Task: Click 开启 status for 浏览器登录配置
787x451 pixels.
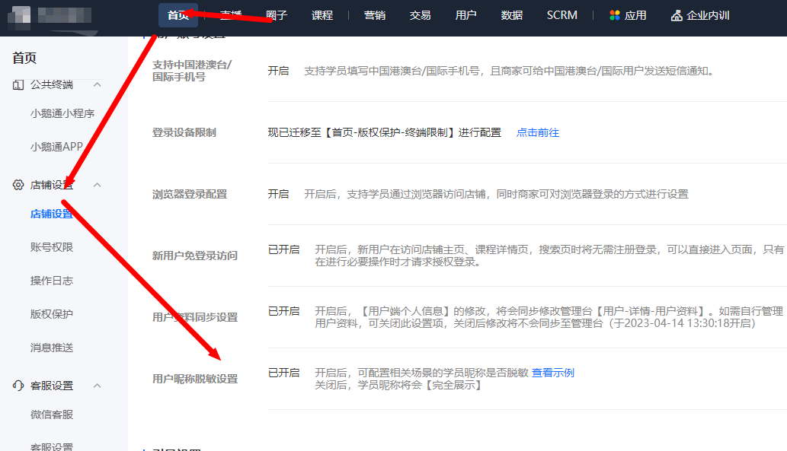Action: coord(278,193)
